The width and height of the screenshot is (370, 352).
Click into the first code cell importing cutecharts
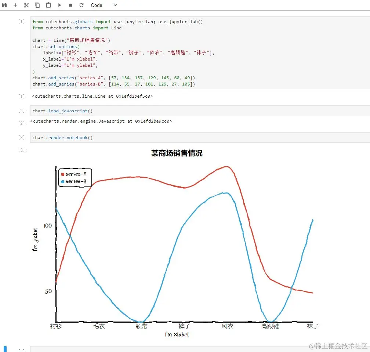(x=200, y=52)
